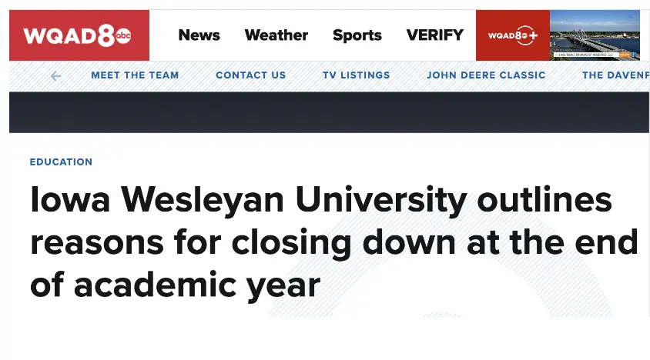Open the Weather section

[x=276, y=35]
